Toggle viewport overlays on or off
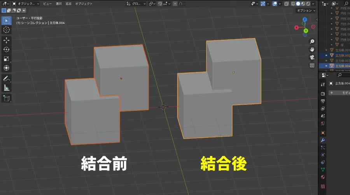Image resolution: width=350 pixels, height=195 pixels. [x=275, y=4]
